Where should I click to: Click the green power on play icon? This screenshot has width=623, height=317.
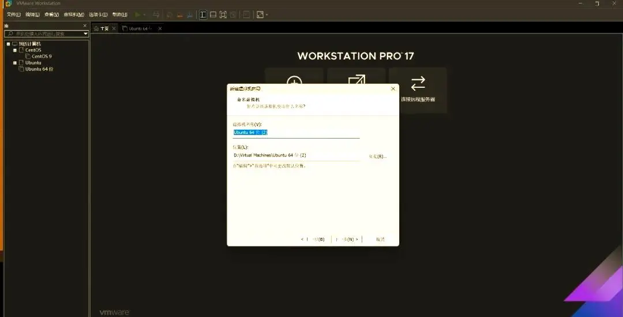[137, 14]
